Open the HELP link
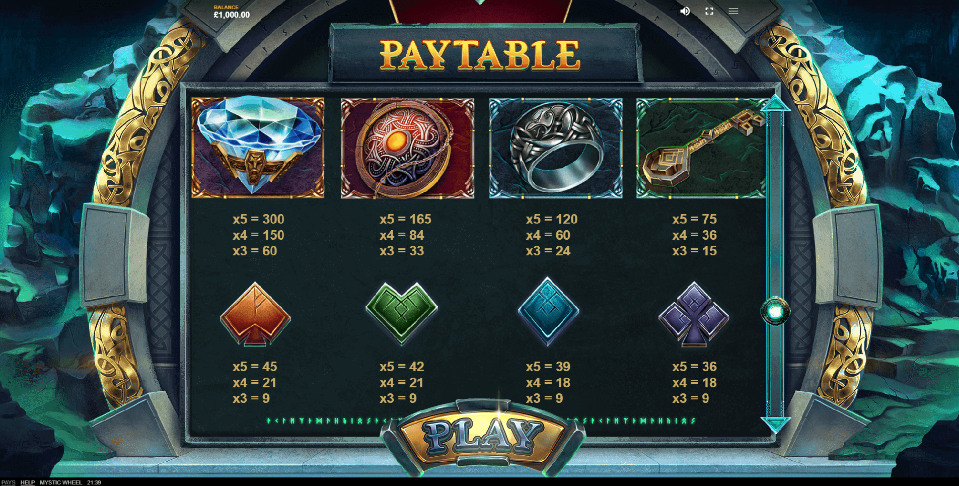 tap(28, 482)
